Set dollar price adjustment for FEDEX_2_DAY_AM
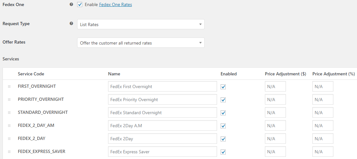 pos(275,126)
